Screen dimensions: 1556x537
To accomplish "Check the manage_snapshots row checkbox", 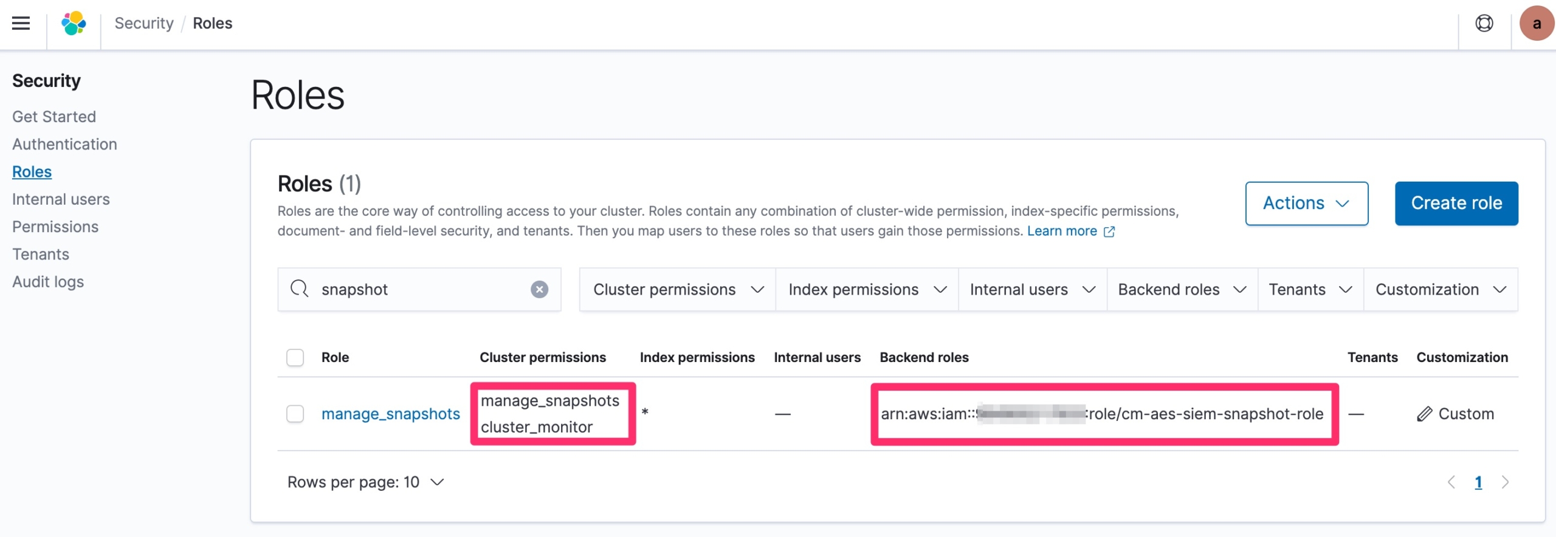I will click(x=295, y=414).
